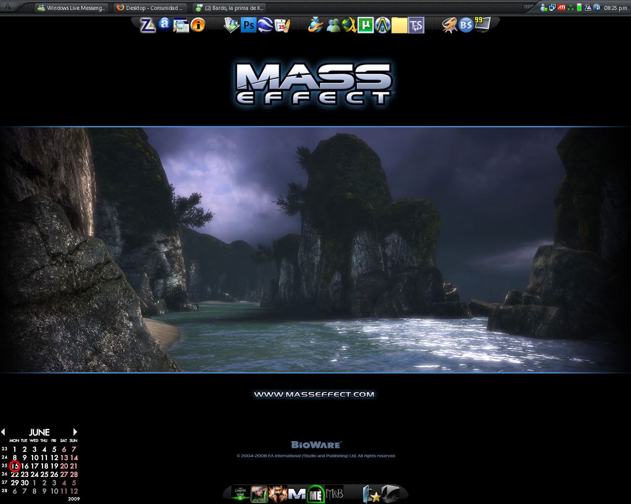Open the ZoneAlarm tray icon
The height and width of the screenshot is (504, 631).
click(x=588, y=8)
